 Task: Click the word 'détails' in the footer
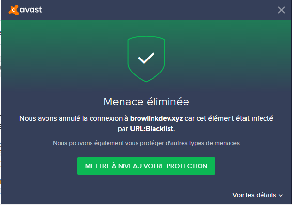point(265,195)
